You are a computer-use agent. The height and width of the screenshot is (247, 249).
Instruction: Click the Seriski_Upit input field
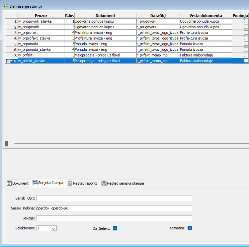[x=114, y=198]
